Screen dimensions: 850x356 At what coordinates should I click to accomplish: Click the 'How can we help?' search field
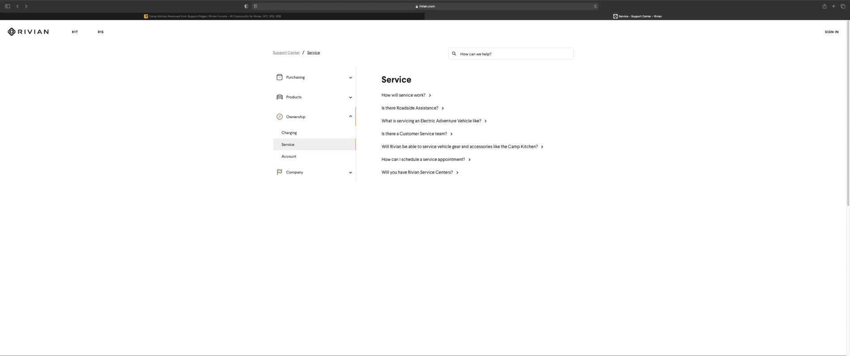coord(511,54)
